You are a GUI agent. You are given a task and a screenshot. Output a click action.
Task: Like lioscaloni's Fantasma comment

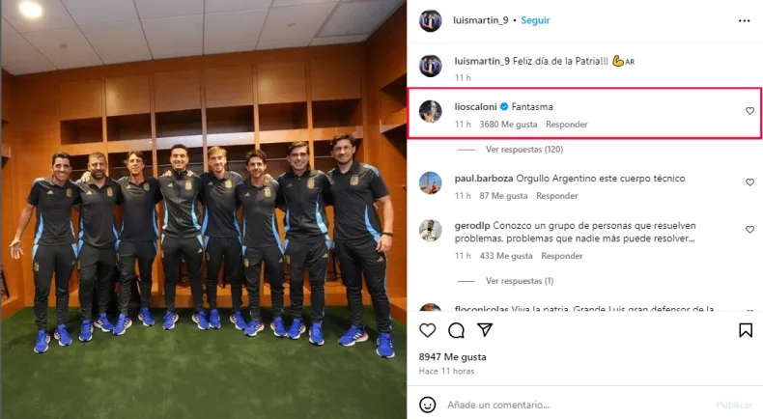749,111
